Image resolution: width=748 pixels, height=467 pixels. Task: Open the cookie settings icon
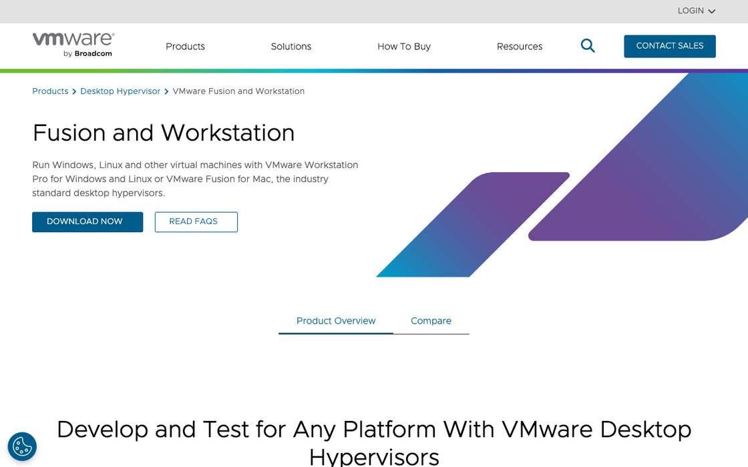click(x=22, y=446)
